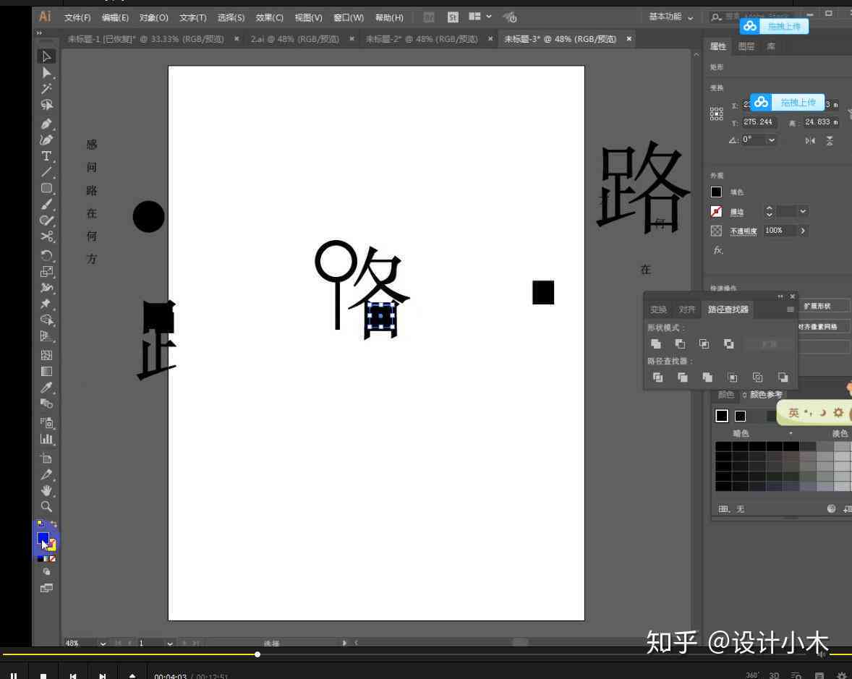Pick the Eyedropper tool

pyautogui.click(x=46, y=388)
